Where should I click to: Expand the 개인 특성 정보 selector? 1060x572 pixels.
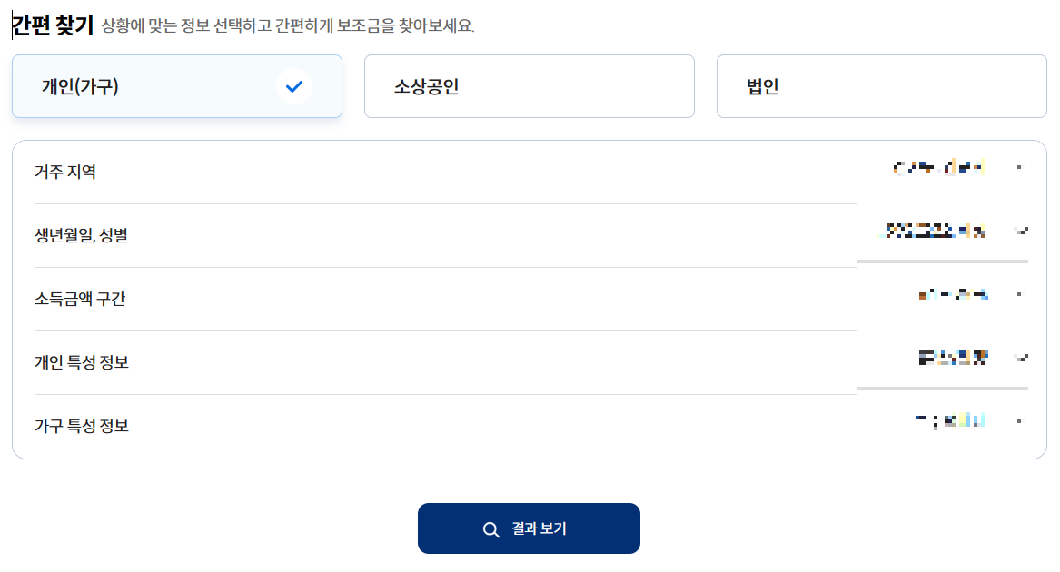pyautogui.click(x=945, y=358)
